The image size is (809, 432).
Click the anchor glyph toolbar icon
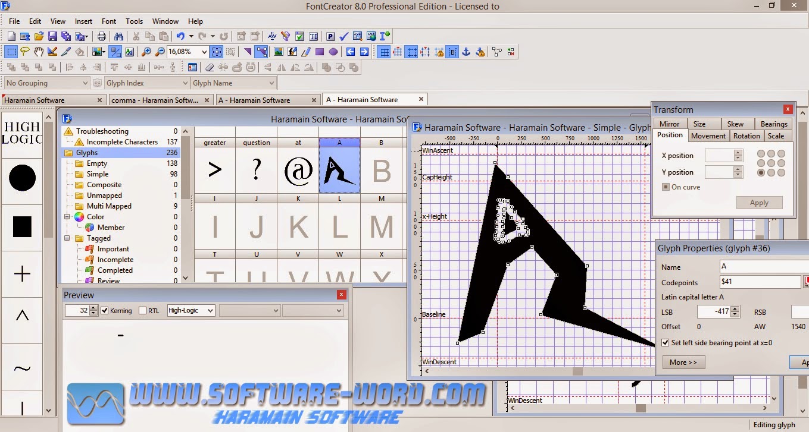(x=466, y=52)
